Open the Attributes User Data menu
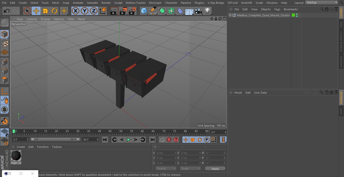 point(260,93)
